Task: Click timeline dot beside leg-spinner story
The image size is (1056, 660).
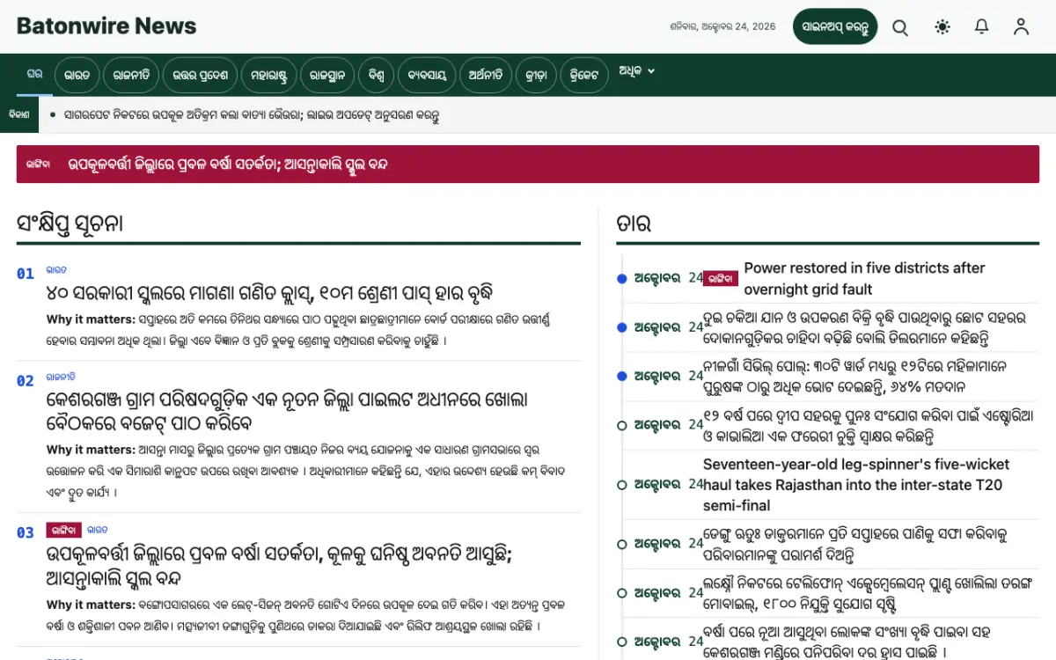Action: (x=622, y=485)
